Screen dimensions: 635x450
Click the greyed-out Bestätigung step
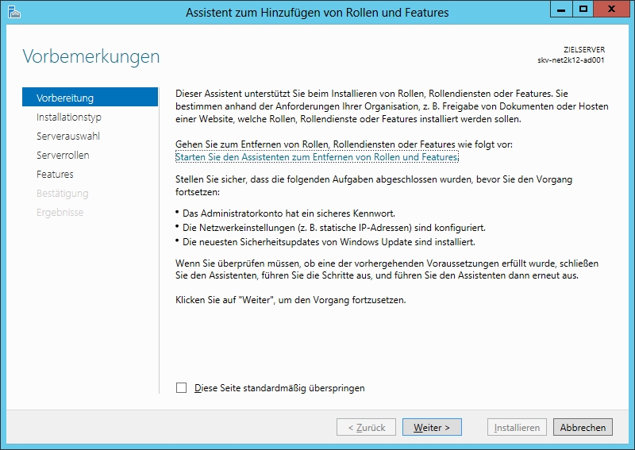click(63, 194)
